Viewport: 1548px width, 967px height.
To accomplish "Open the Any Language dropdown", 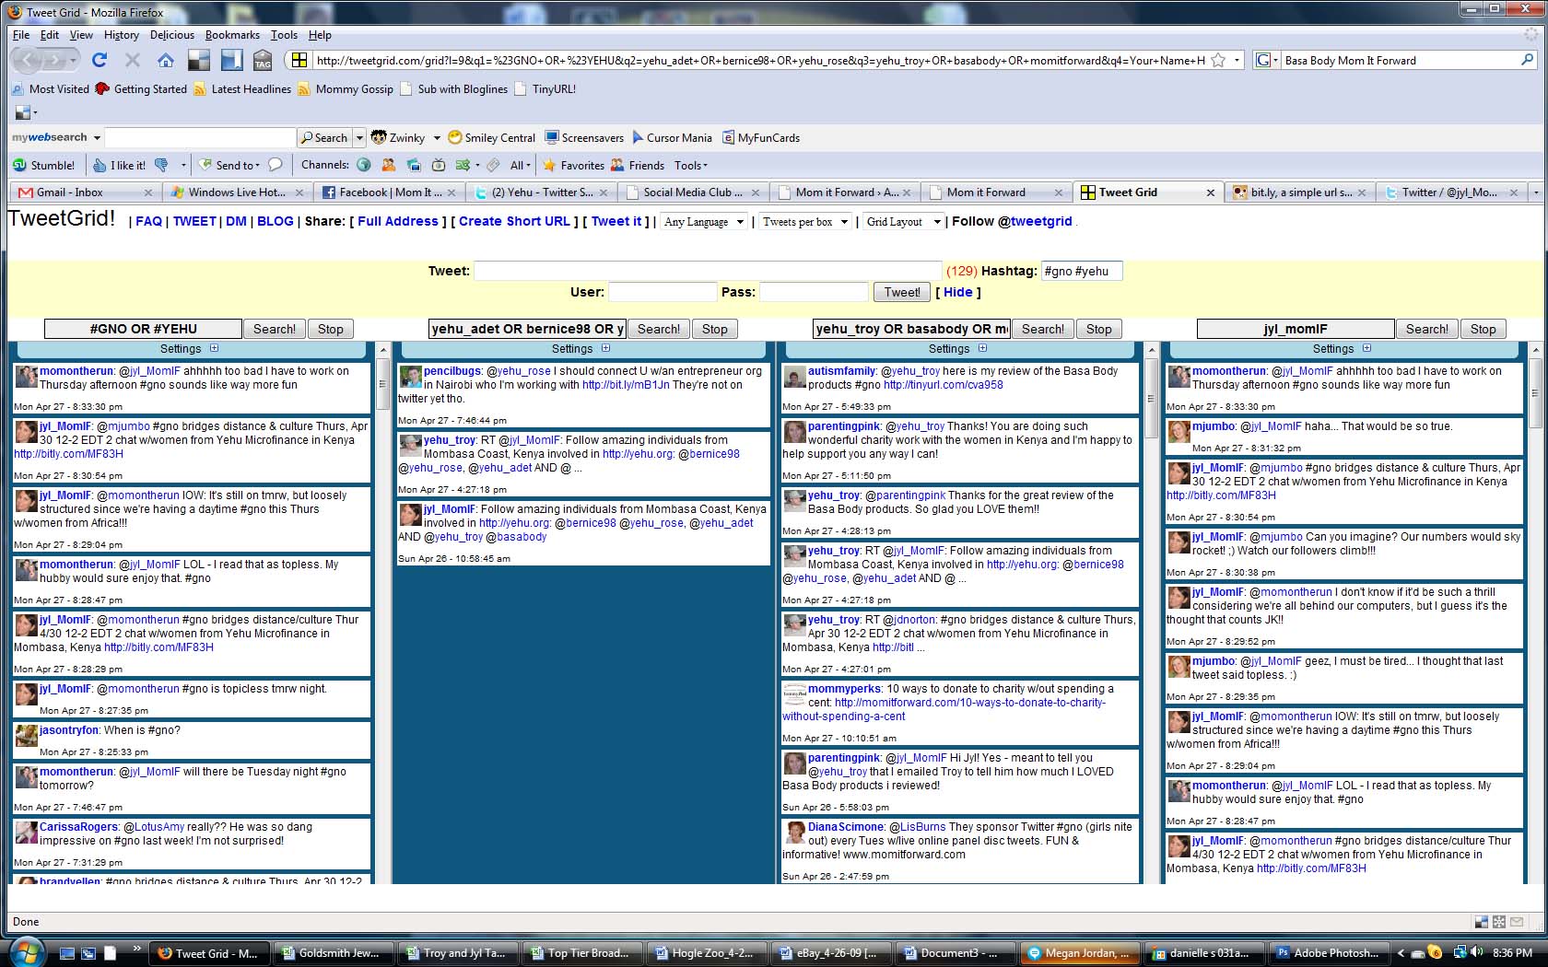I will click(704, 221).
